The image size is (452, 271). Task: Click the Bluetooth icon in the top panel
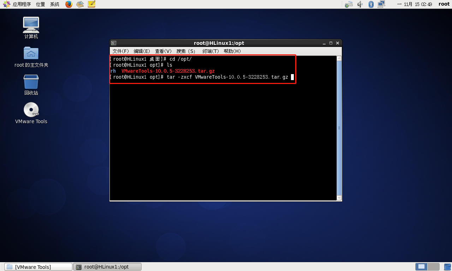(371, 4)
